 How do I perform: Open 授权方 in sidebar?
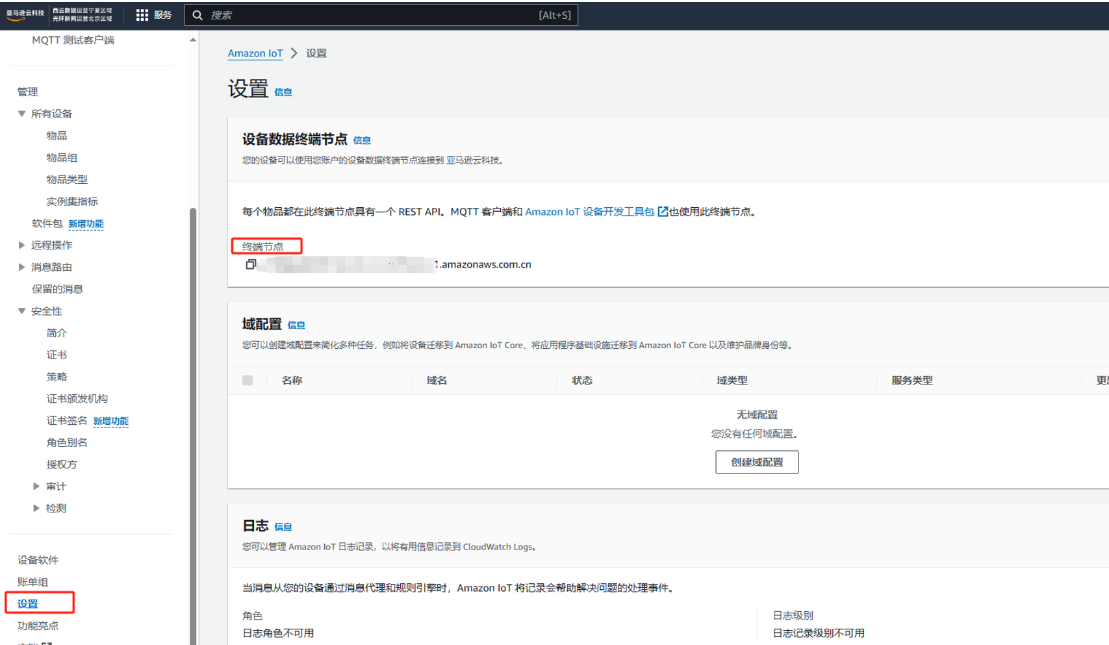62,464
